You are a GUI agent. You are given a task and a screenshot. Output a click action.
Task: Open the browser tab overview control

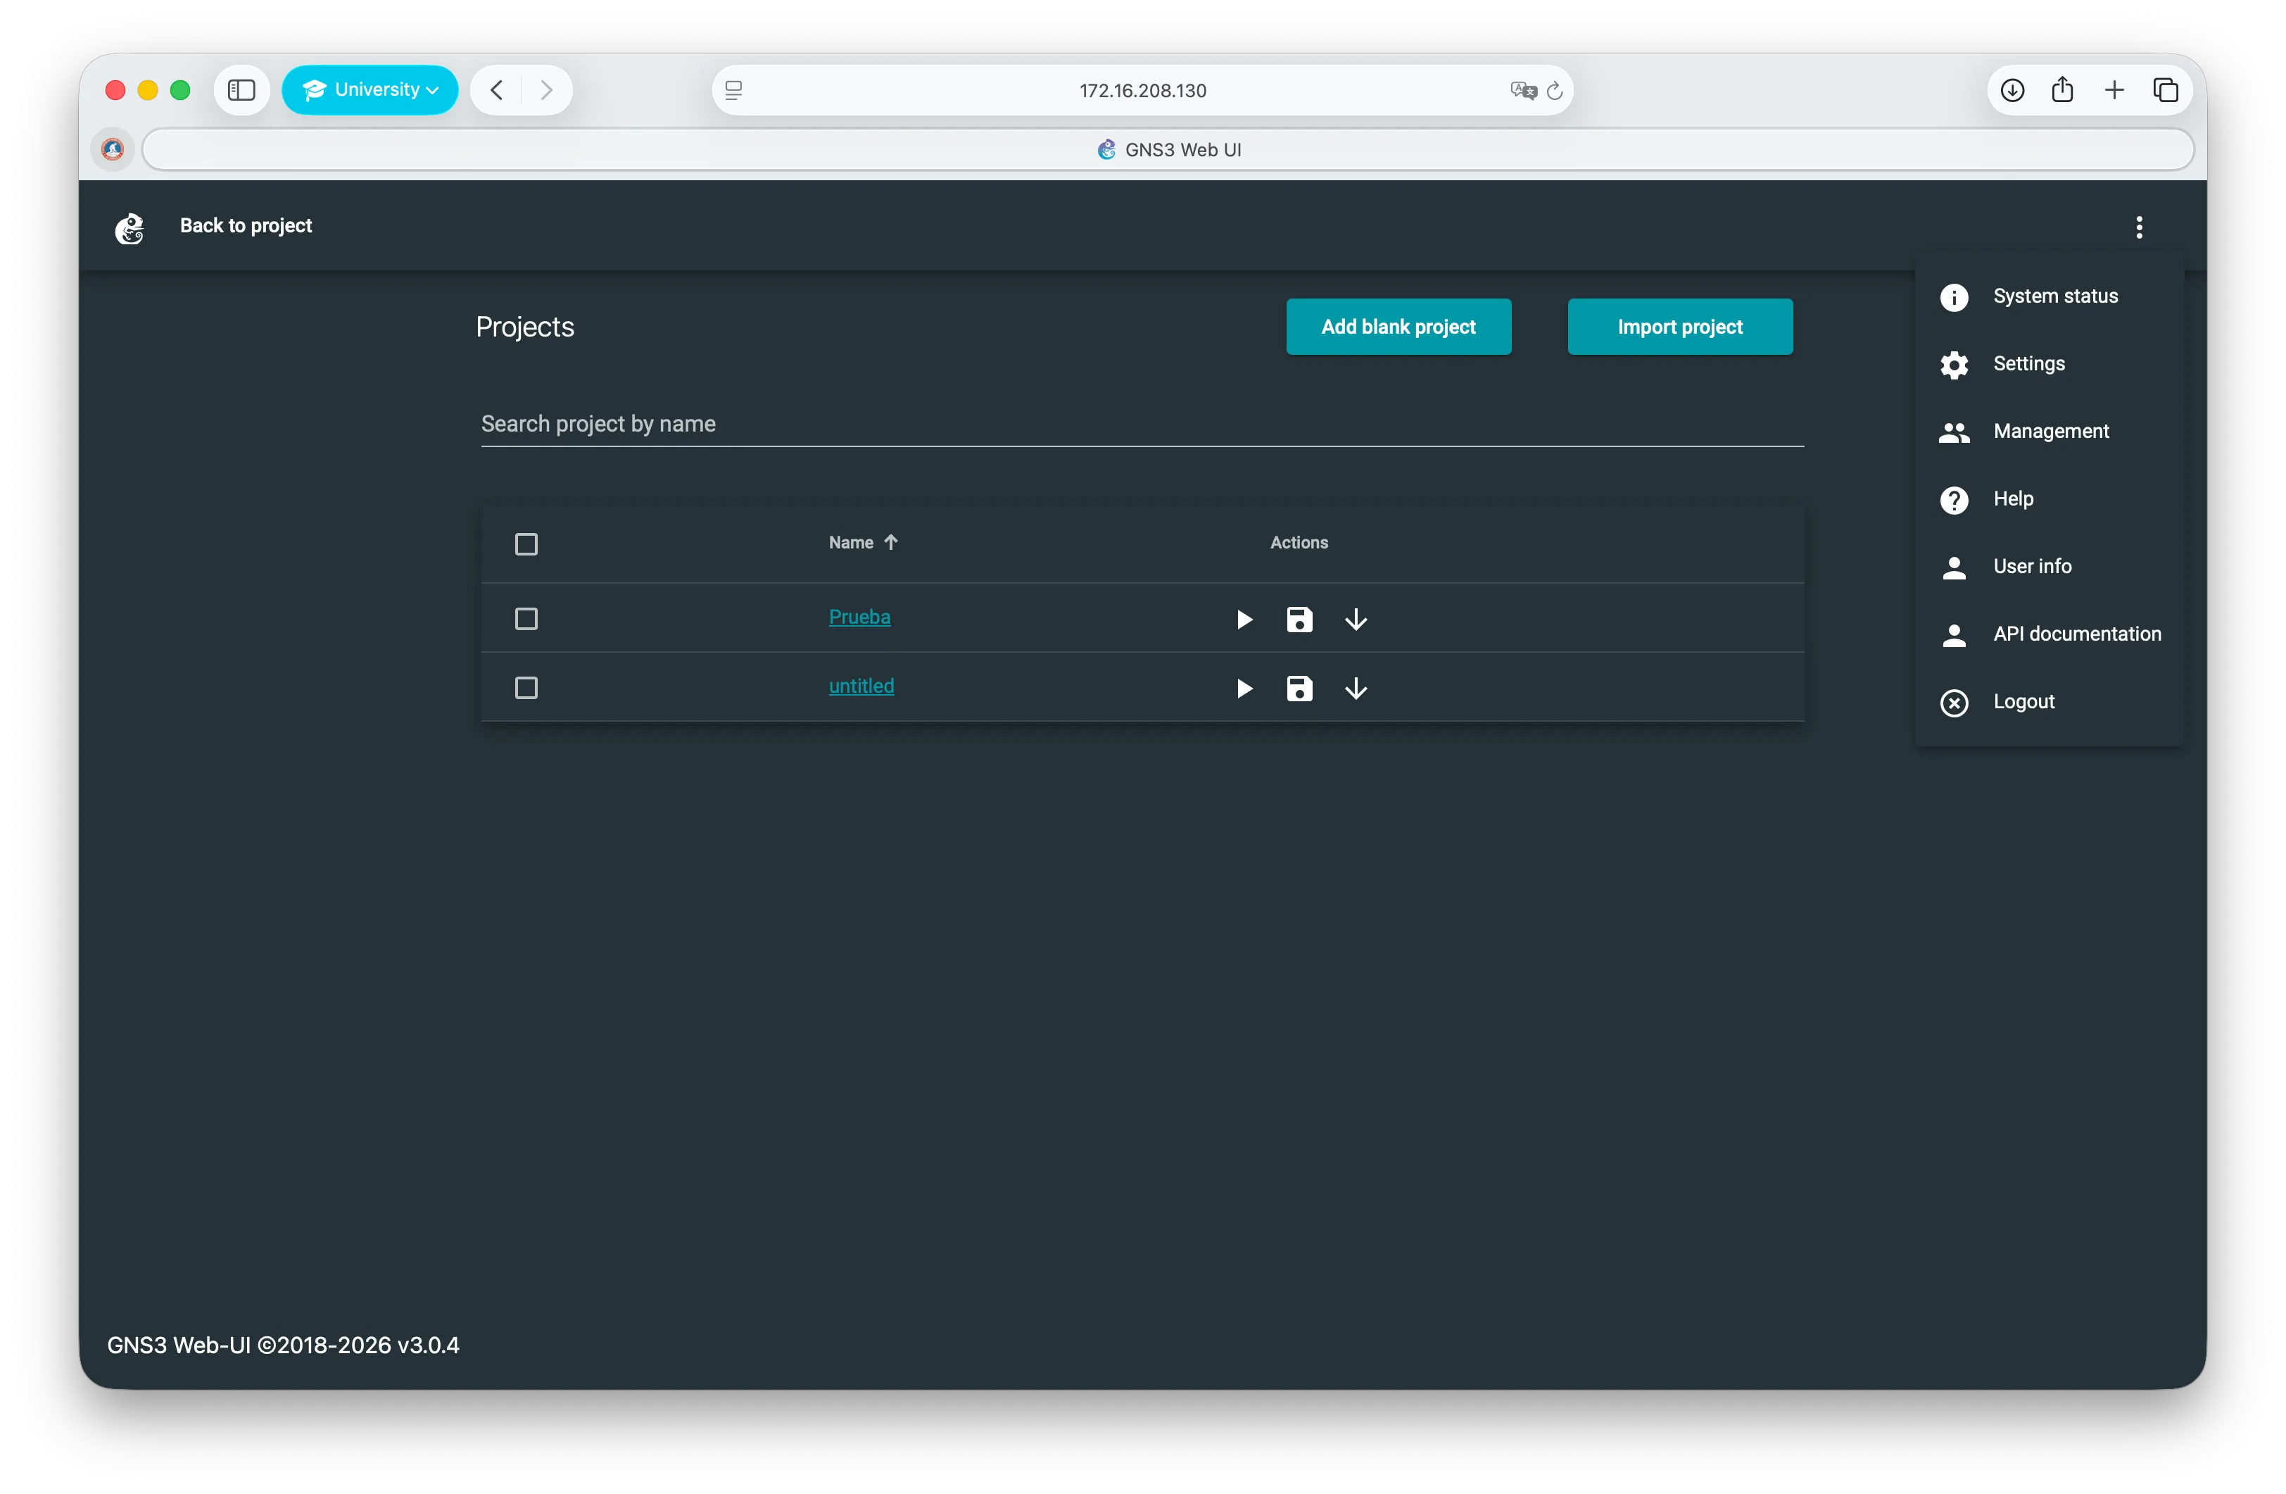click(2167, 89)
